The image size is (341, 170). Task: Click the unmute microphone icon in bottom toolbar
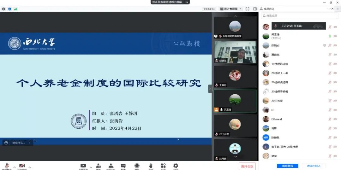pos(7,166)
